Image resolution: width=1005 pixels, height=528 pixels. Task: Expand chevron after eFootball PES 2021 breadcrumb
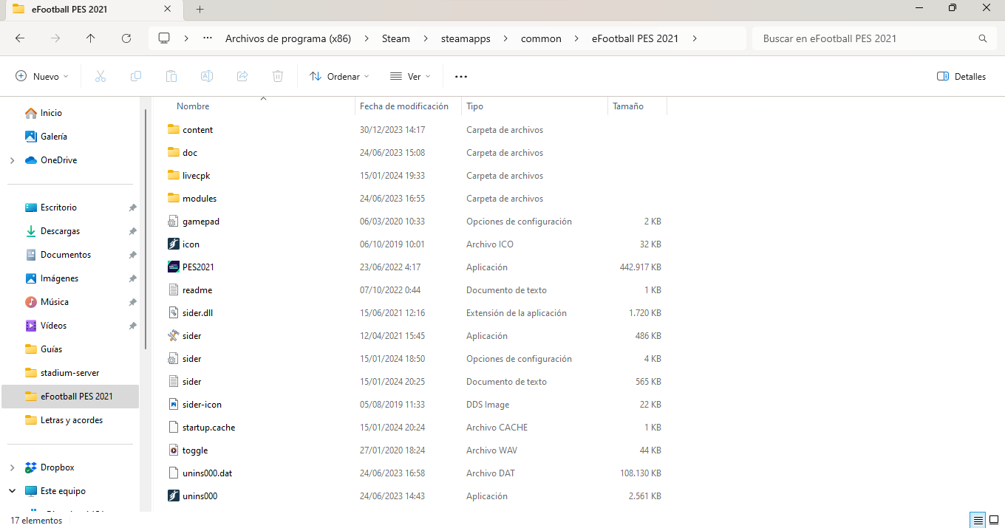click(695, 38)
